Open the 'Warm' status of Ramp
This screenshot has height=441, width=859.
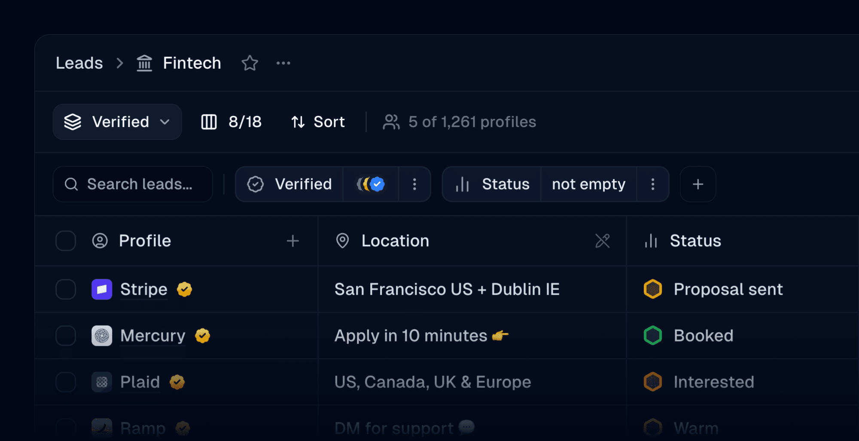pyautogui.click(x=681, y=428)
